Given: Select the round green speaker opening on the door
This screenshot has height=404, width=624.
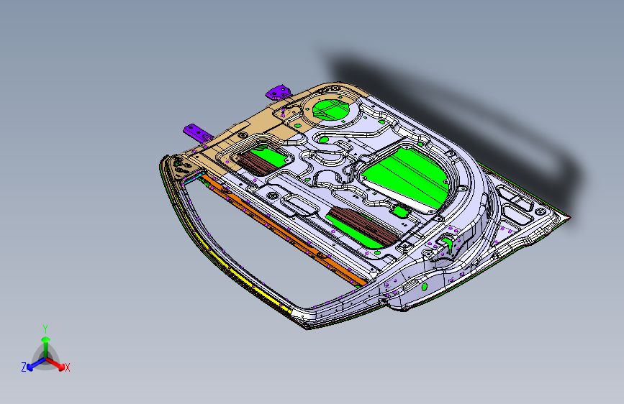Looking at the screenshot, I should click(330, 110).
